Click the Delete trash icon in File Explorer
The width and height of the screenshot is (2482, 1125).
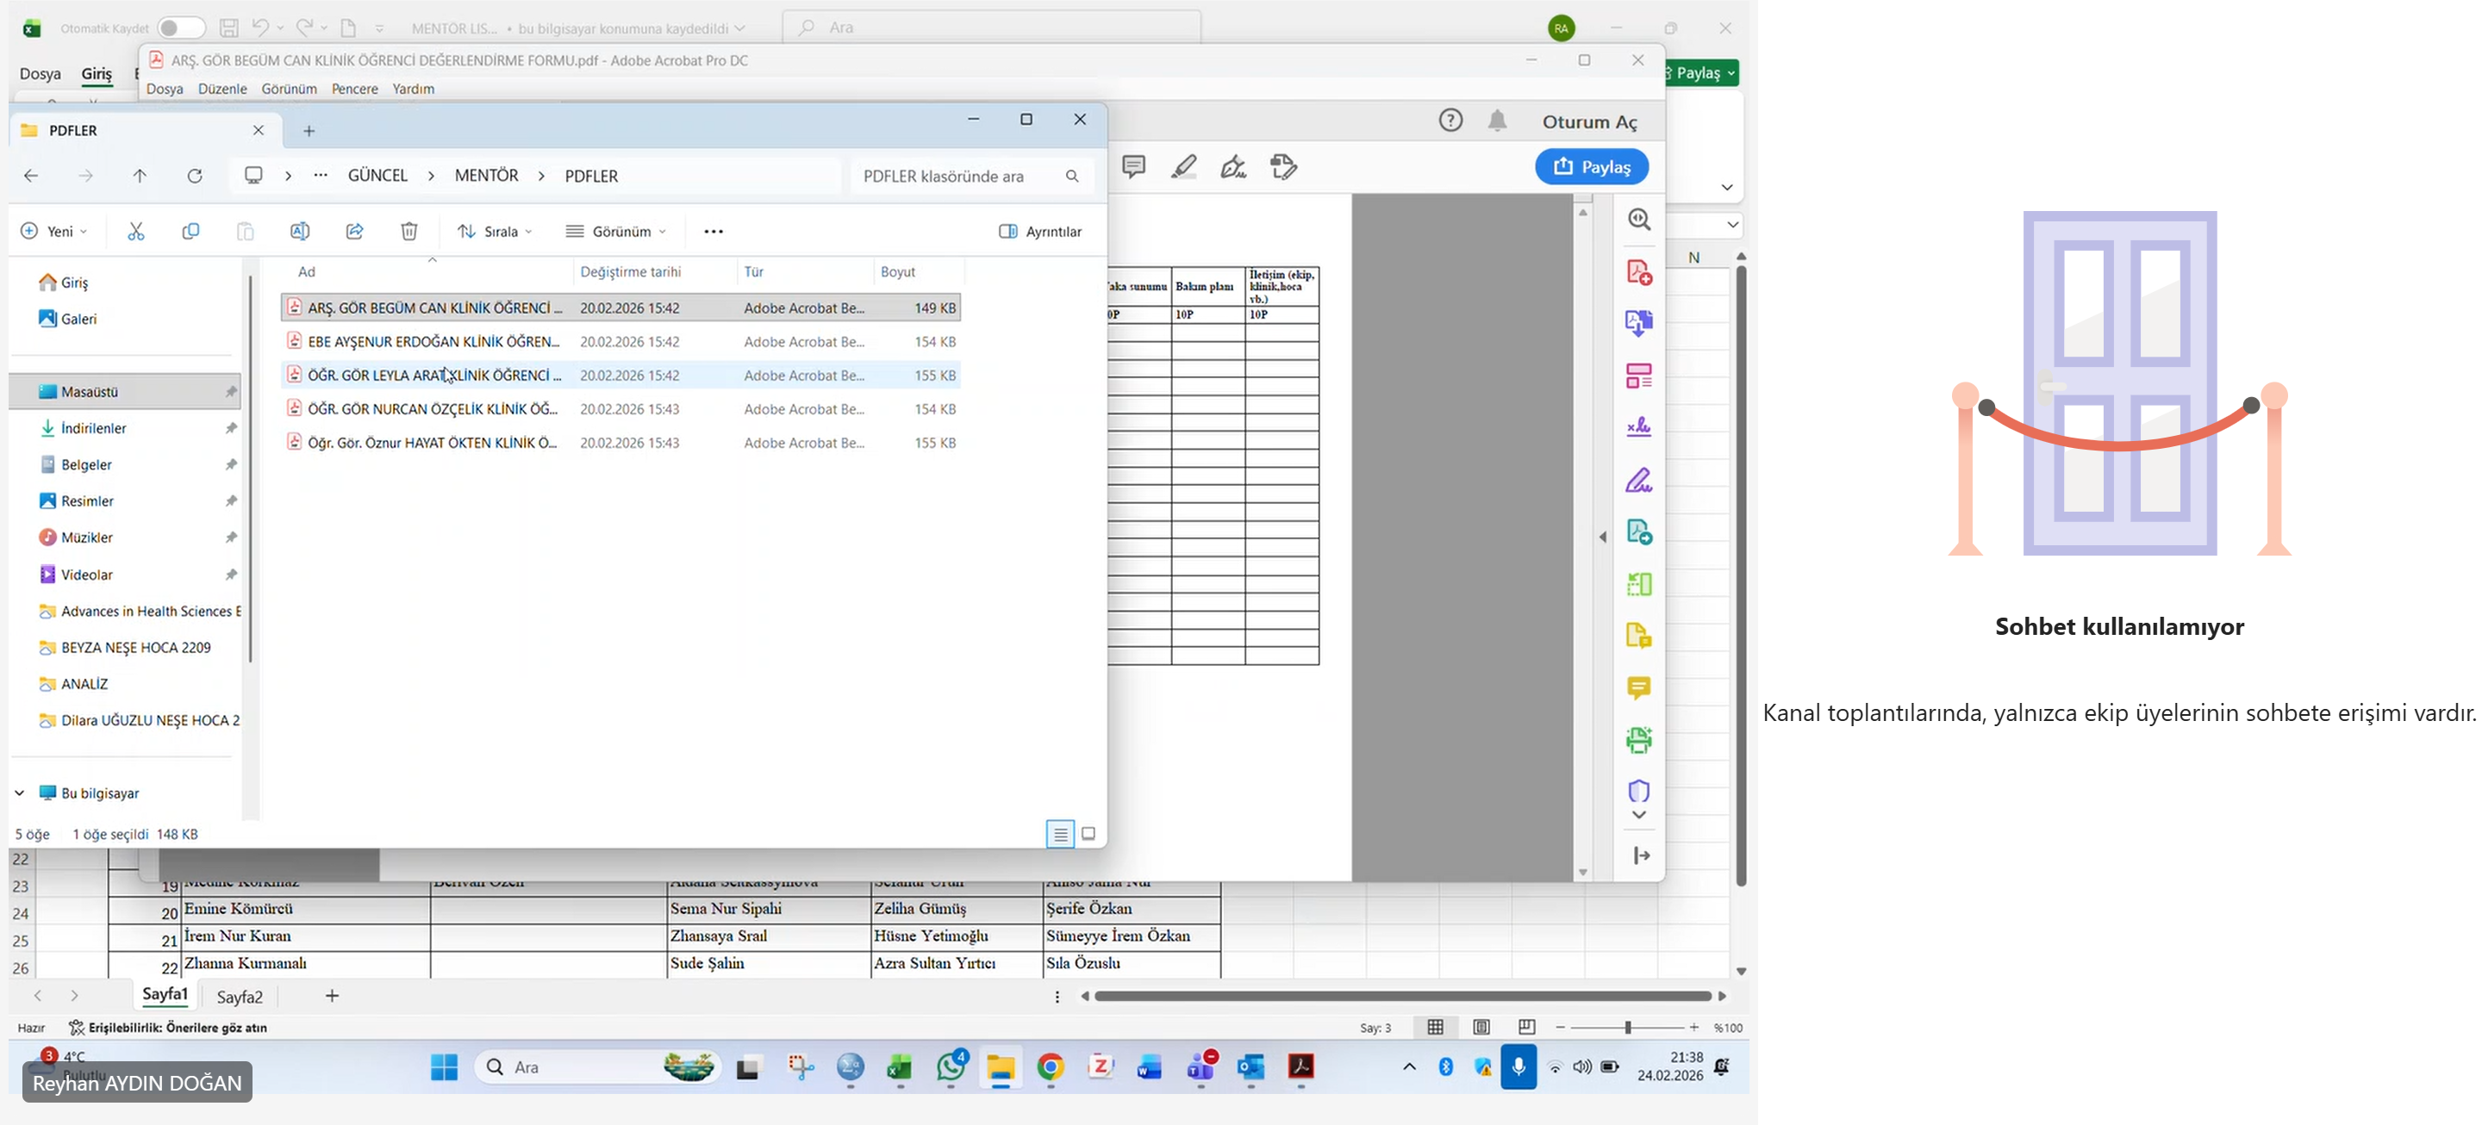(408, 231)
